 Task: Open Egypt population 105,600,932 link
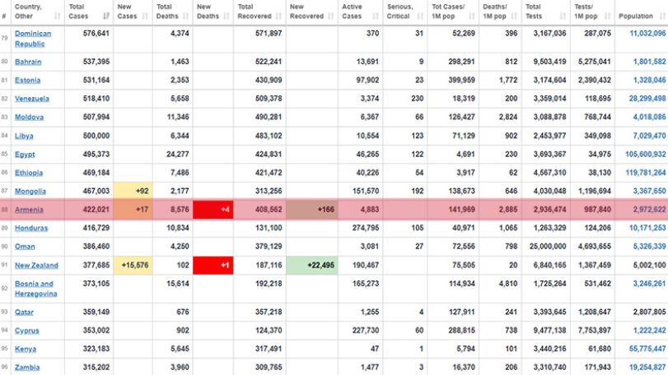(646, 155)
